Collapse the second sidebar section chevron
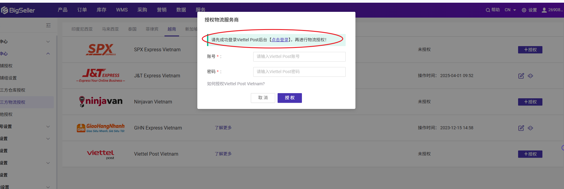This screenshot has width=564, height=189. coord(48,54)
